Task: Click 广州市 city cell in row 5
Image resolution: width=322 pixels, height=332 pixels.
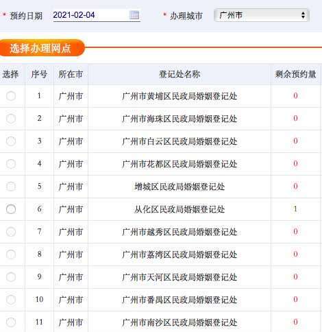Action: coord(71,187)
